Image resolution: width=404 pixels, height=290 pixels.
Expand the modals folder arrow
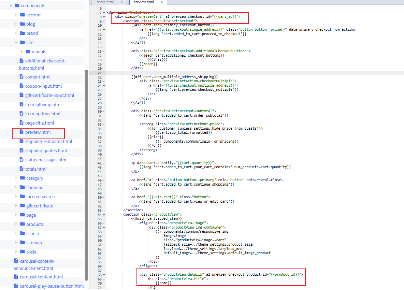coord(21,52)
